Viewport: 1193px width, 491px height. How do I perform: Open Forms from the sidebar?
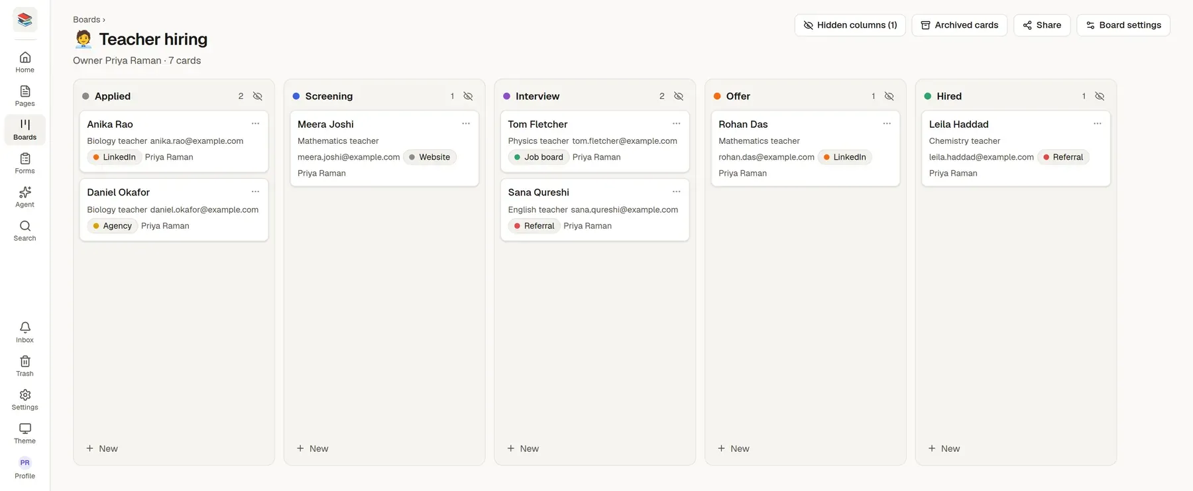(25, 164)
